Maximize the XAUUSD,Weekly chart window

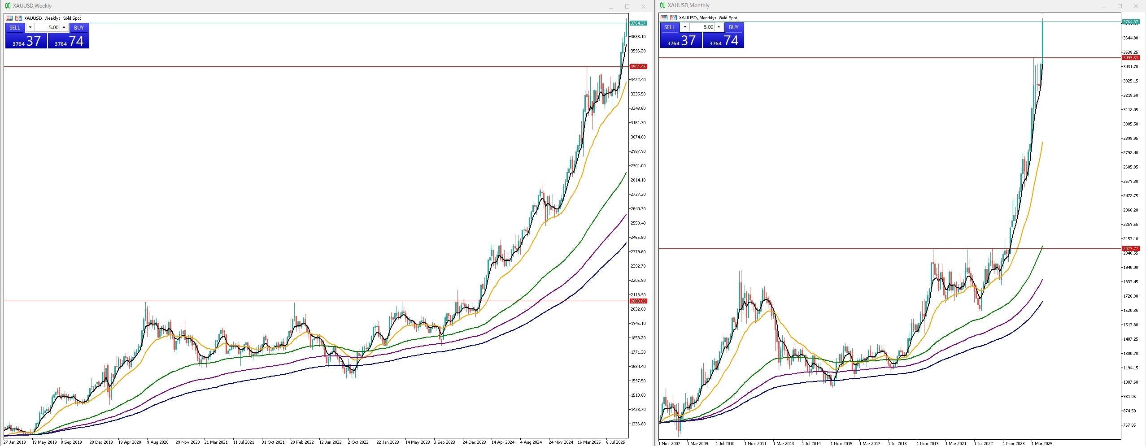coord(627,6)
